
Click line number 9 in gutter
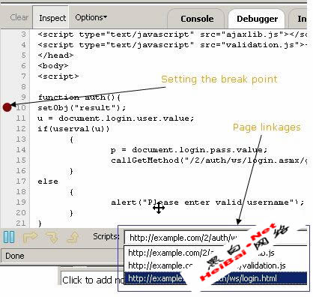click(23, 97)
